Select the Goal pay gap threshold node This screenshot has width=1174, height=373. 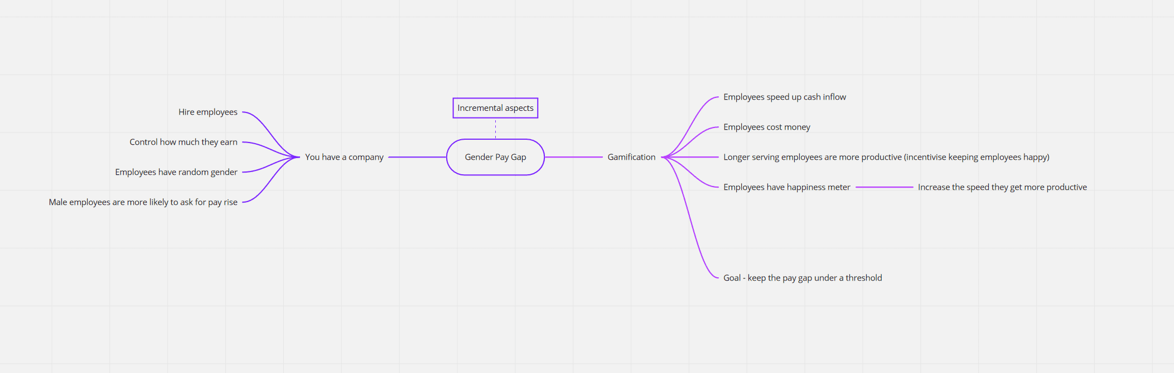pos(802,278)
